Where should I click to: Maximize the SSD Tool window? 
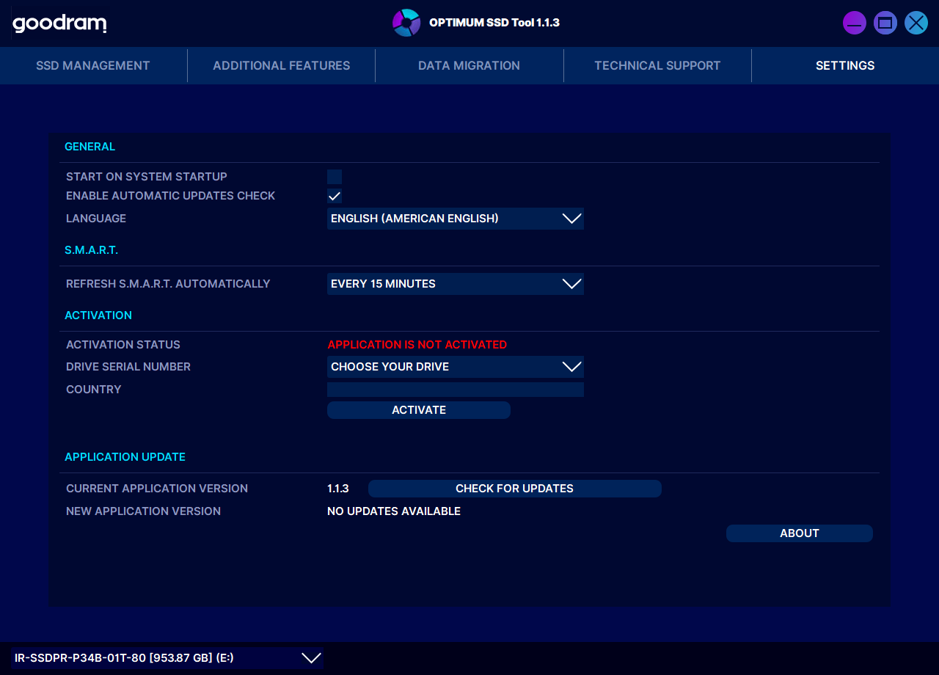click(885, 23)
